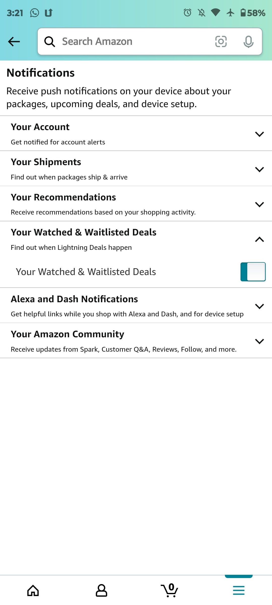The height and width of the screenshot is (605, 272).
Task: Expand the Your Account chevron
Action: [x=259, y=134]
